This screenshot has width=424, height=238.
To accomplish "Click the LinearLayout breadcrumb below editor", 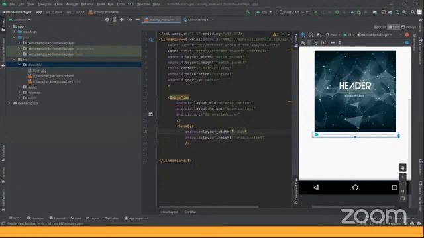I will (x=168, y=212).
